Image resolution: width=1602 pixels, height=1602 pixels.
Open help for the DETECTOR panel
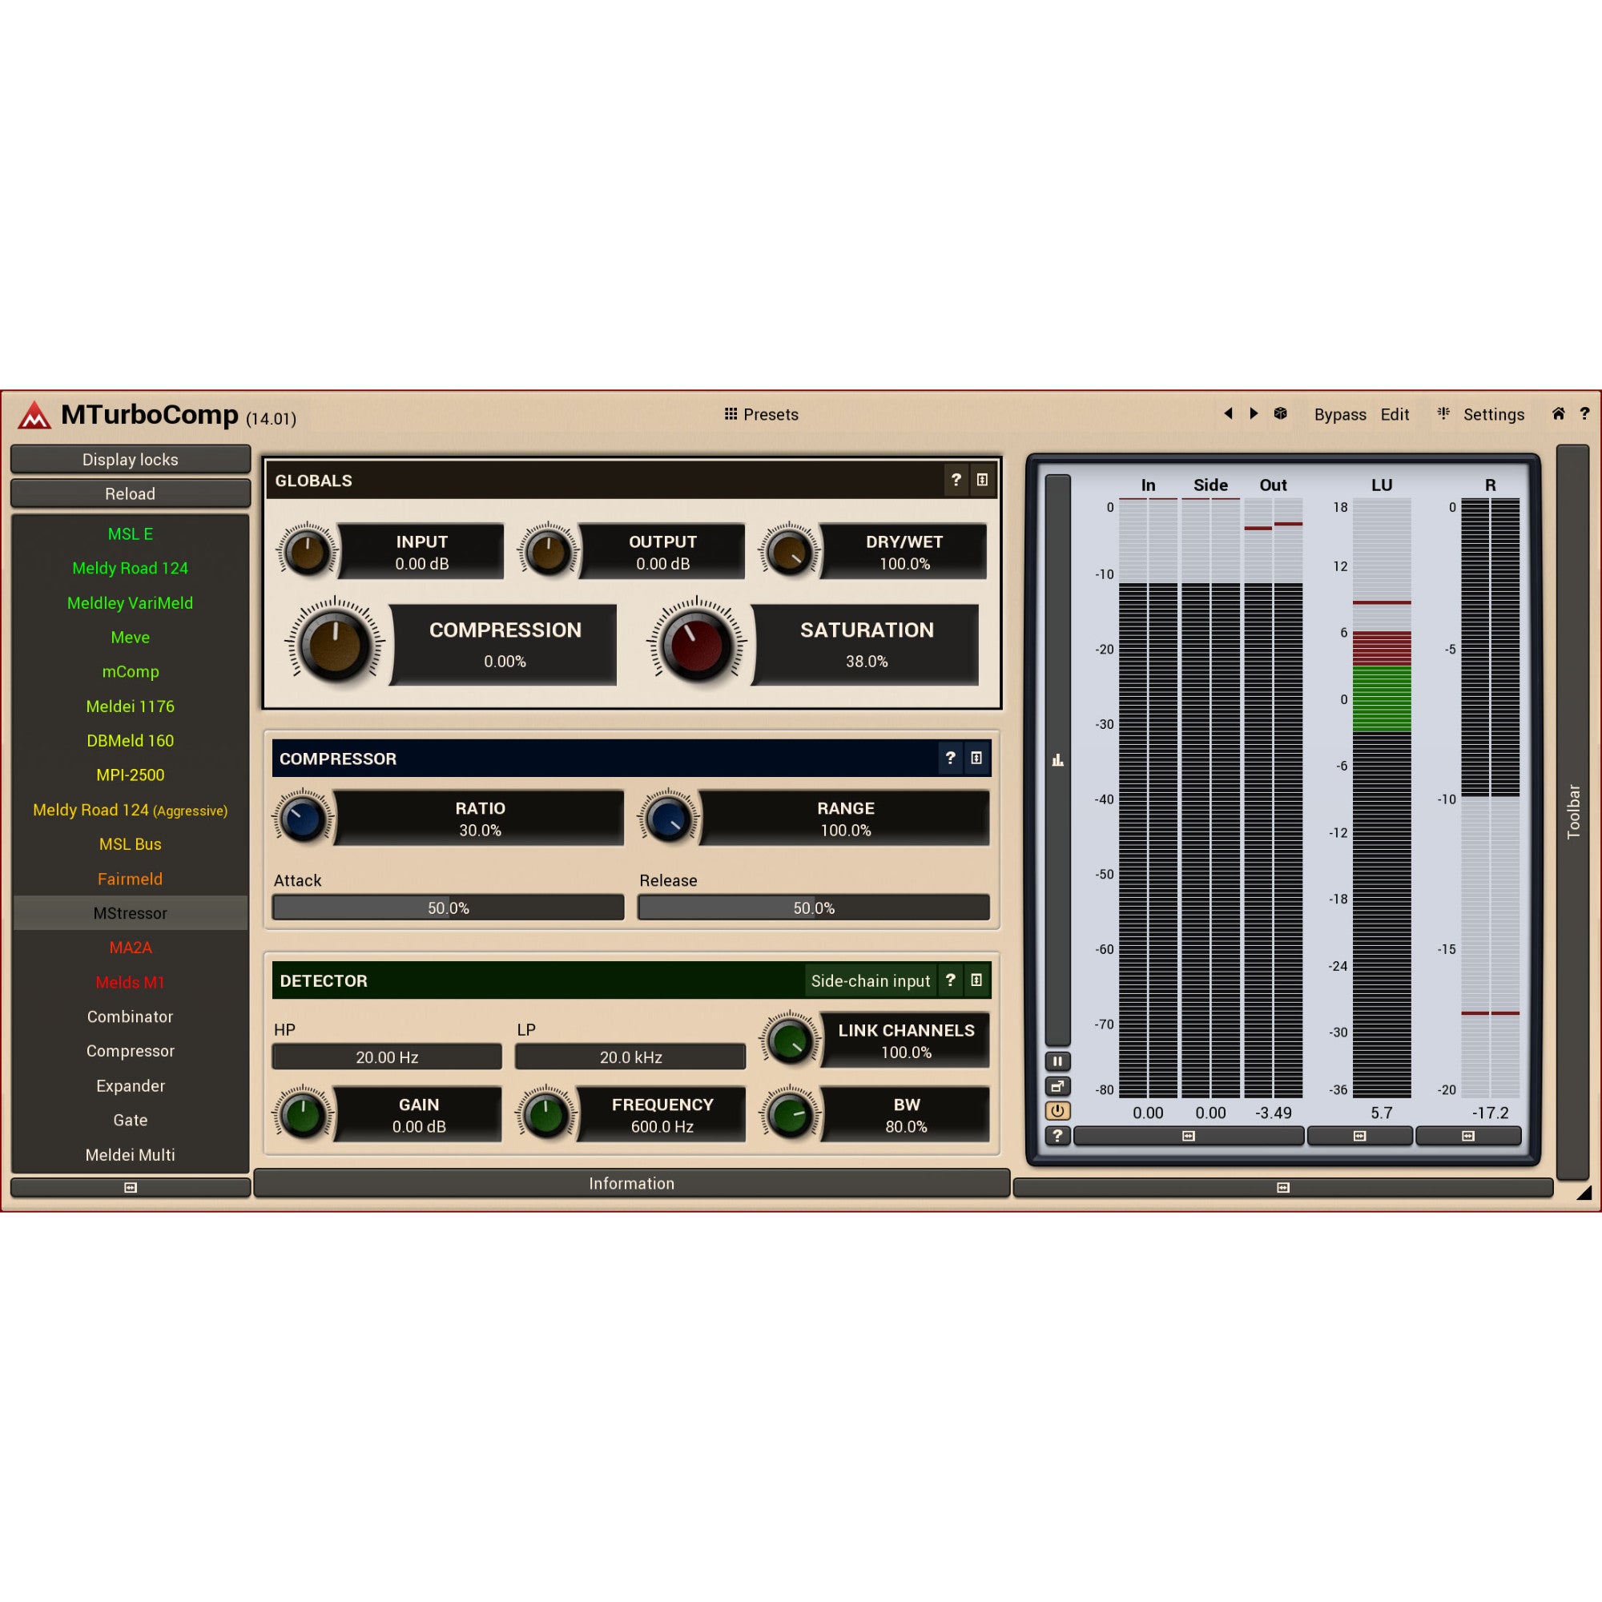pos(950,980)
